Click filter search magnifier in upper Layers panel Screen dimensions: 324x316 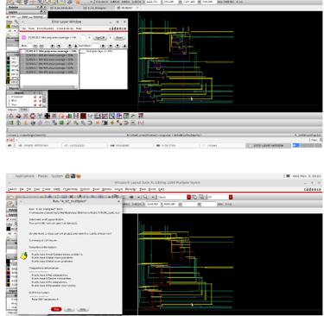click(x=16, y=21)
